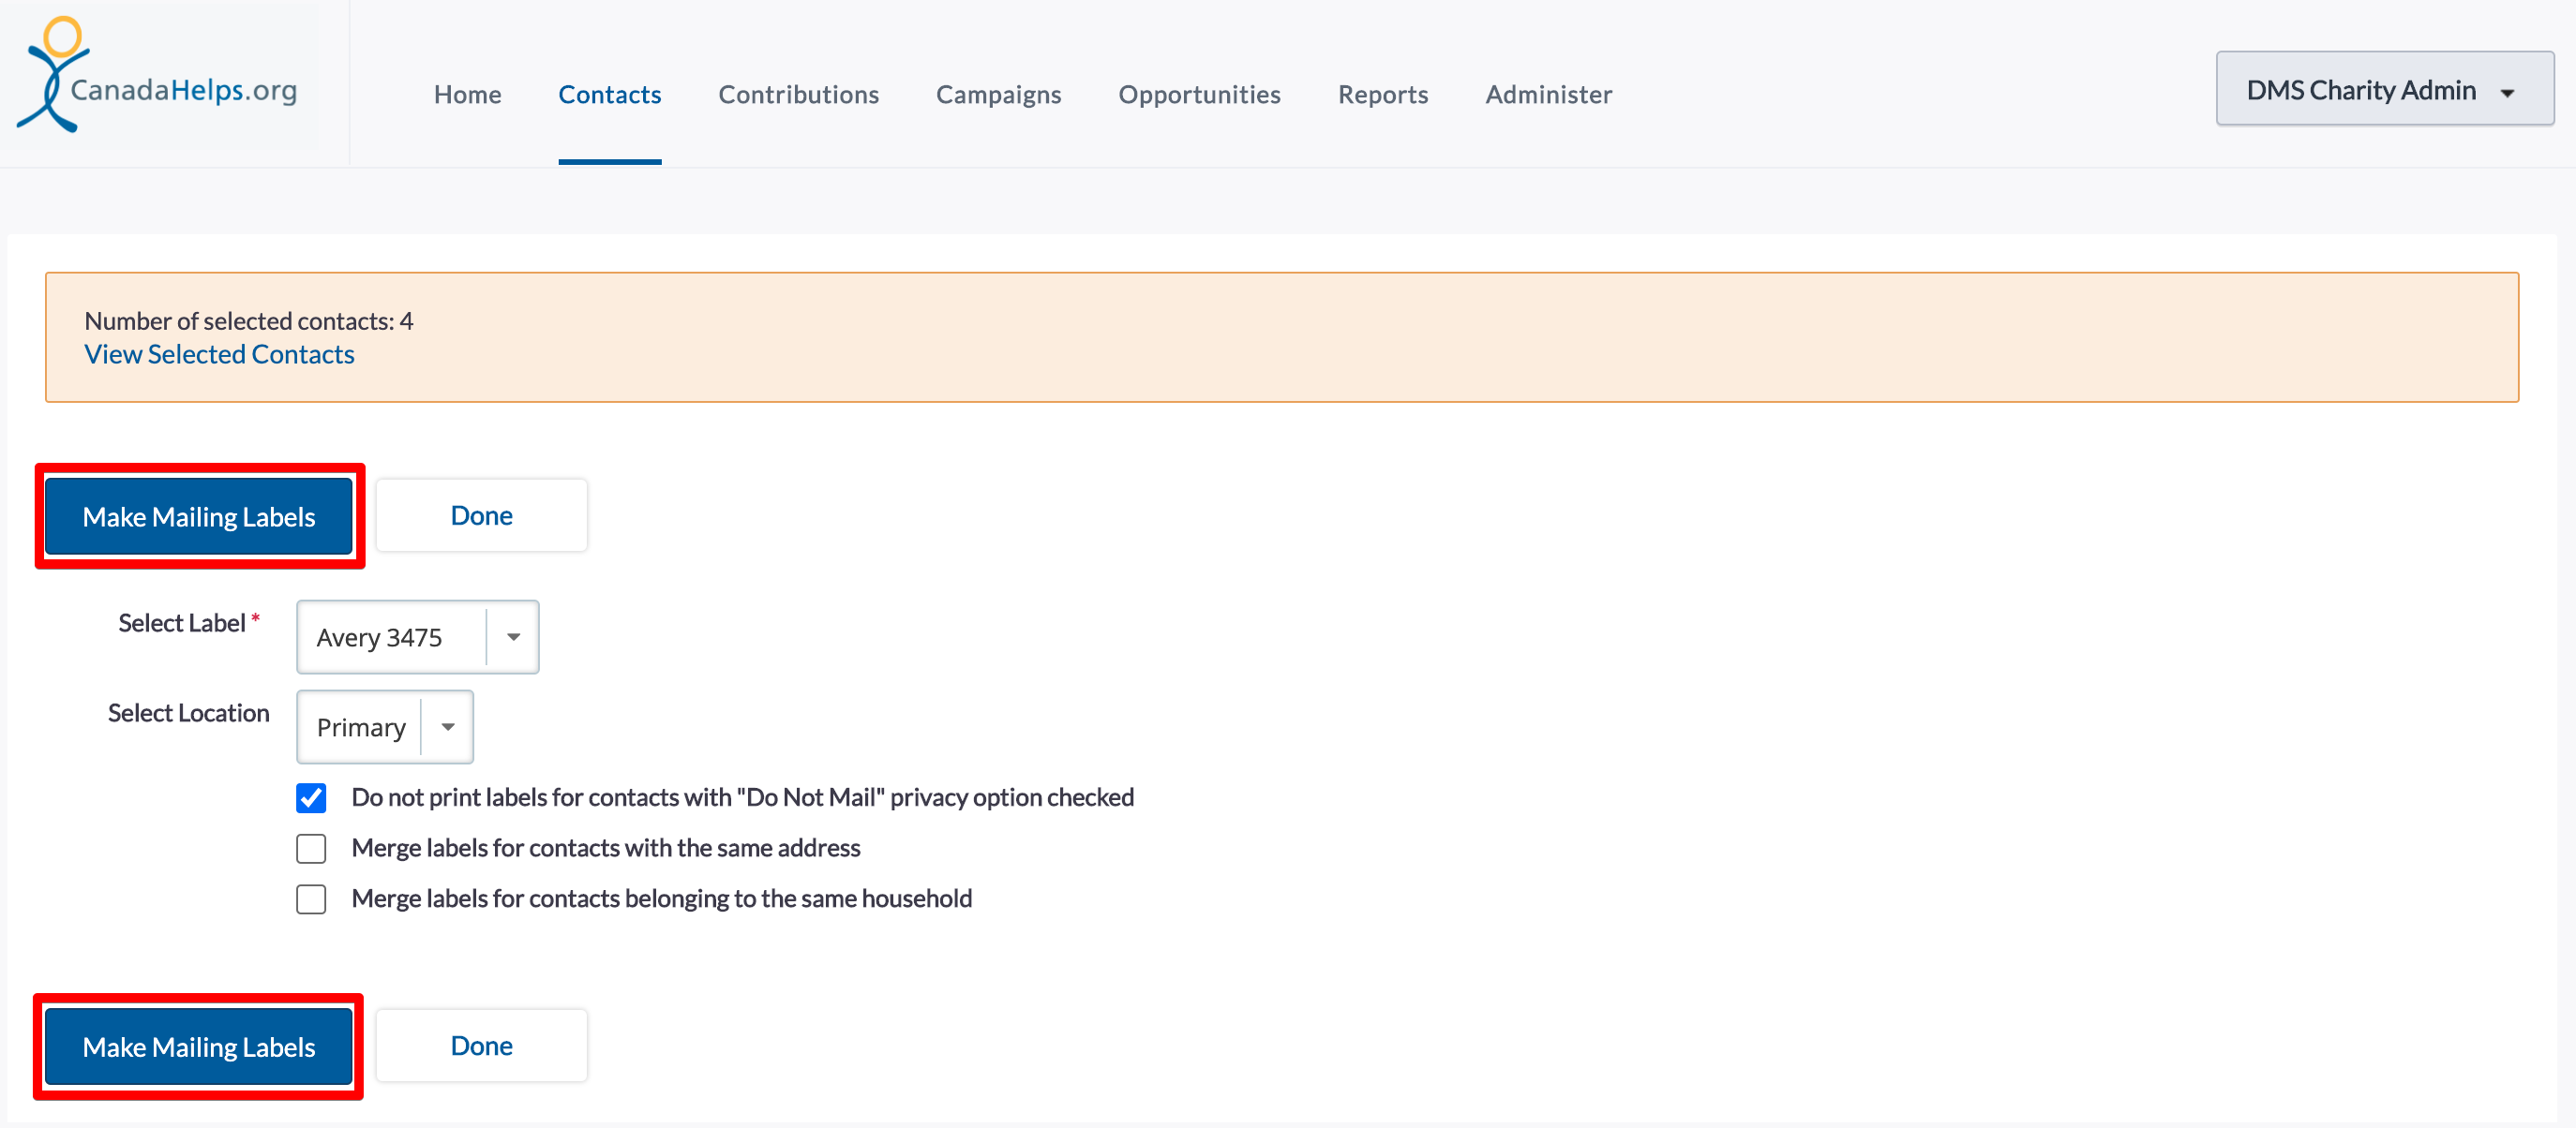The height and width of the screenshot is (1128, 2576).
Task: Open the Select Label dropdown showing Avery 3475
Action: (417, 636)
